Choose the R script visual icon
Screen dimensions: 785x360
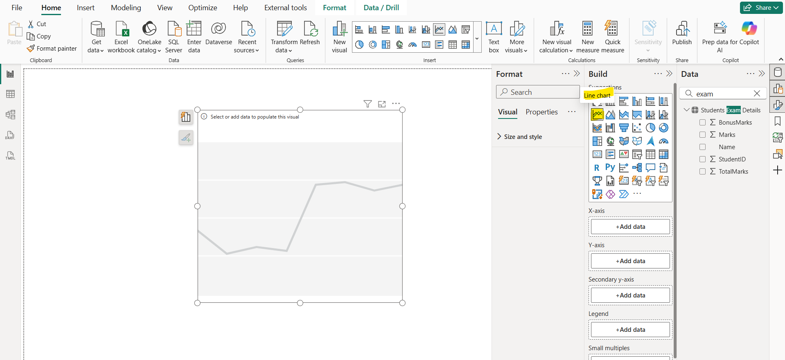point(597,168)
